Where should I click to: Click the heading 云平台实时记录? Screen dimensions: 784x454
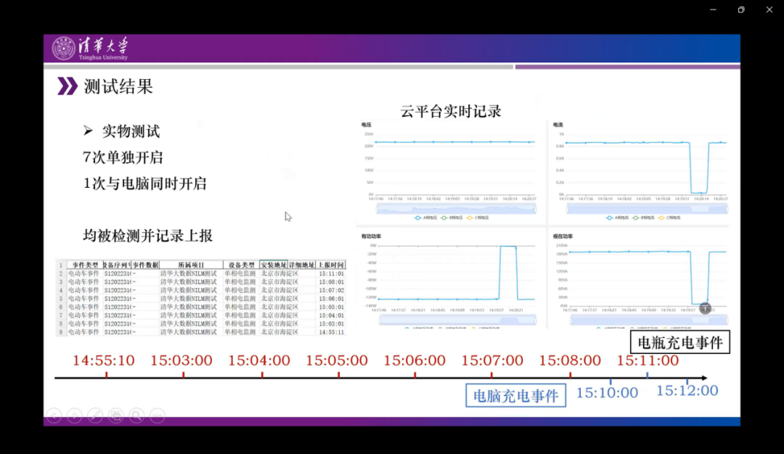[x=451, y=111]
